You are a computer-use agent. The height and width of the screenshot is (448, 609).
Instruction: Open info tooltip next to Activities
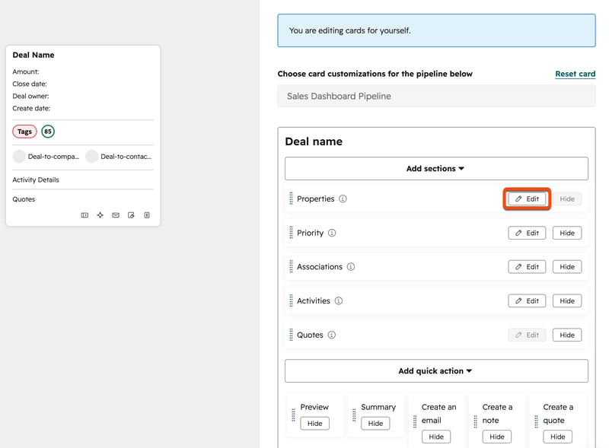(339, 301)
